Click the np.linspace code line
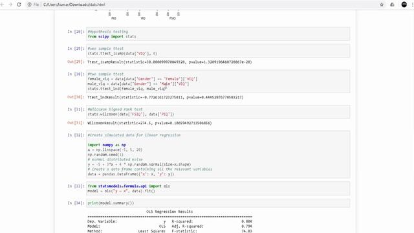414x233 pixels. point(115,150)
